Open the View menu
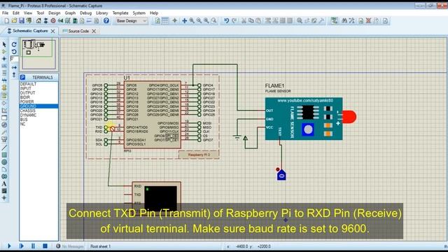This screenshot has width=448, height=252. (x=28, y=13)
